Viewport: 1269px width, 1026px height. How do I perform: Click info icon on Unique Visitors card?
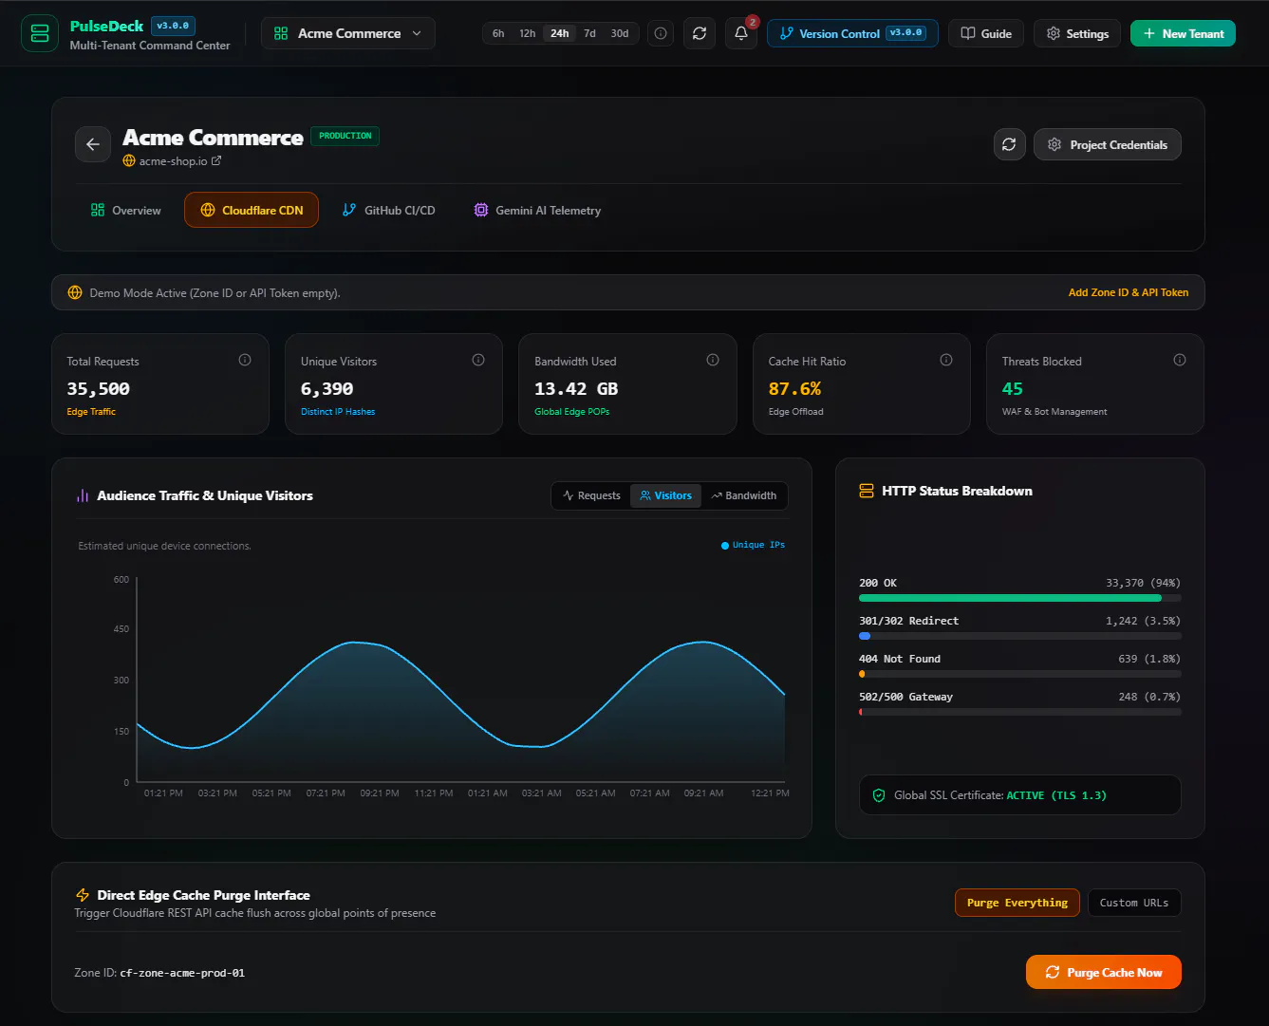pos(478,360)
